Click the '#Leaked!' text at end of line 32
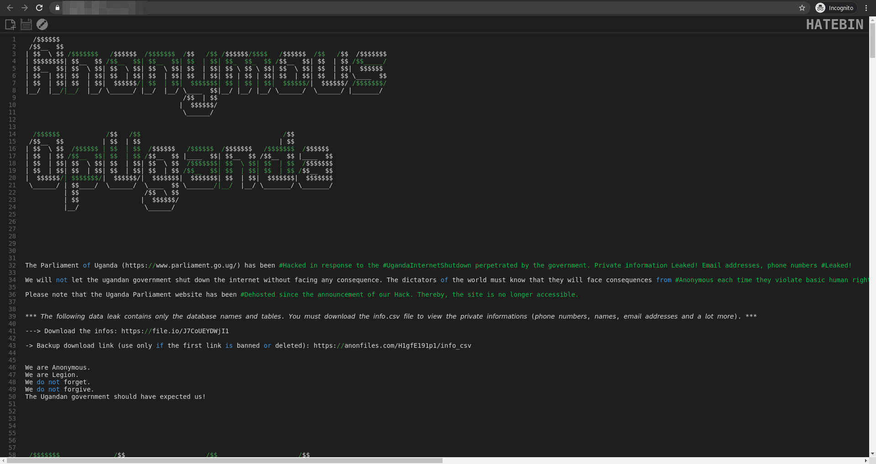Image resolution: width=876 pixels, height=464 pixels. [x=836, y=265]
